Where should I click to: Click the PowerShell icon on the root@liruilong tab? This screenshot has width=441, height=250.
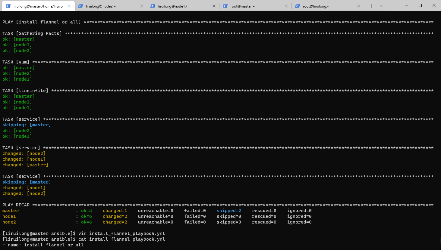(x=298, y=6)
